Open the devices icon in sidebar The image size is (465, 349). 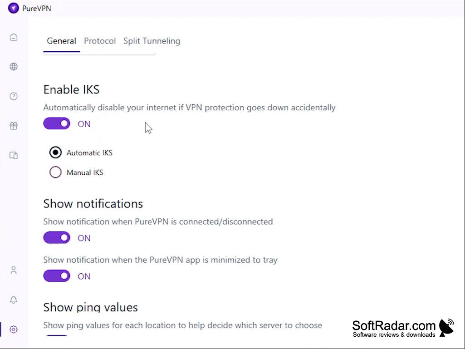[x=14, y=155]
